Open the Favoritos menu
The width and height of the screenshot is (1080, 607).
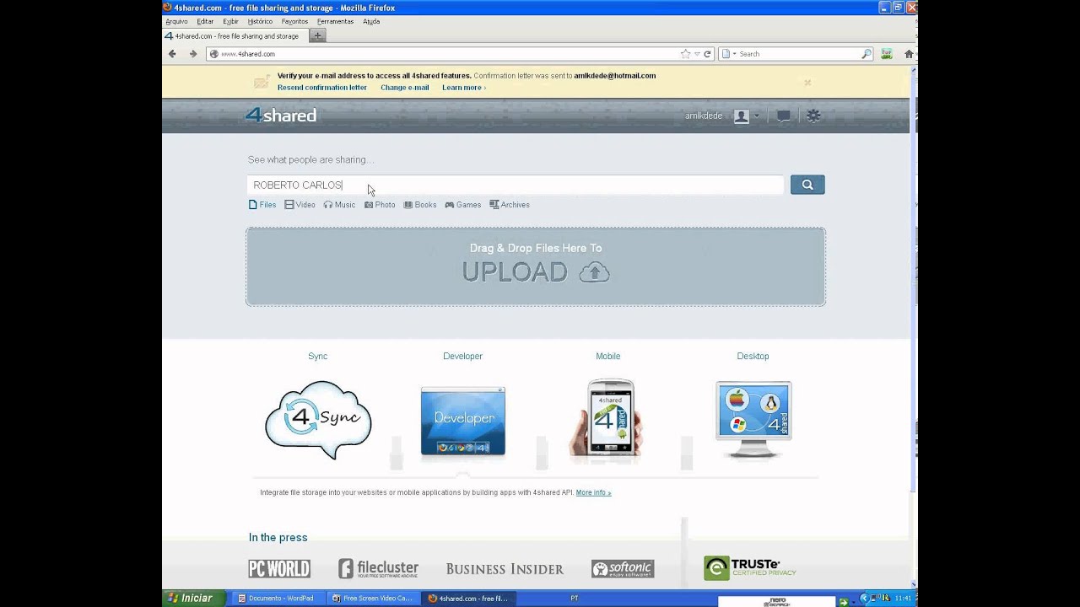(x=294, y=21)
